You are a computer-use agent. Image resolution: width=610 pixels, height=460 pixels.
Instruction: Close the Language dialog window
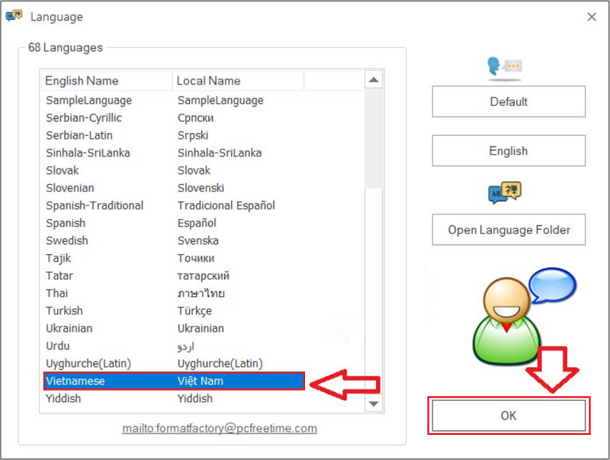tap(591, 17)
